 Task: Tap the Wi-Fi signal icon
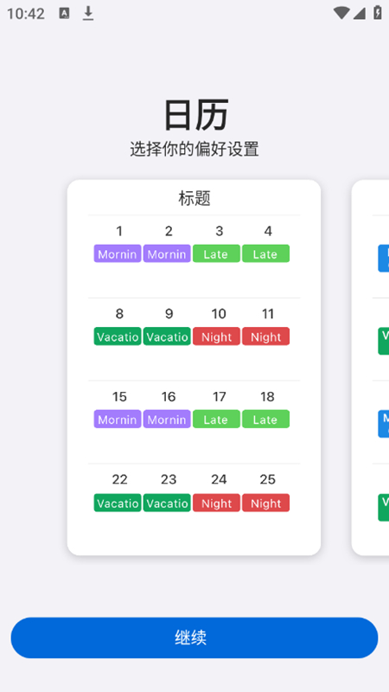pyautogui.click(x=341, y=13)
